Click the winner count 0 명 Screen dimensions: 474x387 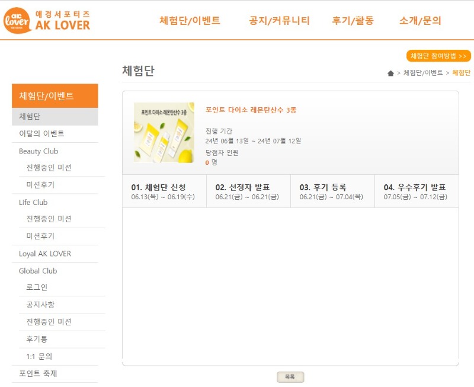tap(211, 162)
